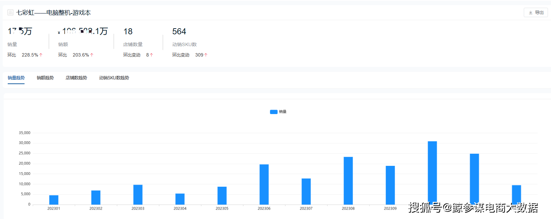Viewport: 551px width, 219px height.
Task: Click the 销额 growth value 203.6%
Action: click(x=81, y=55)
